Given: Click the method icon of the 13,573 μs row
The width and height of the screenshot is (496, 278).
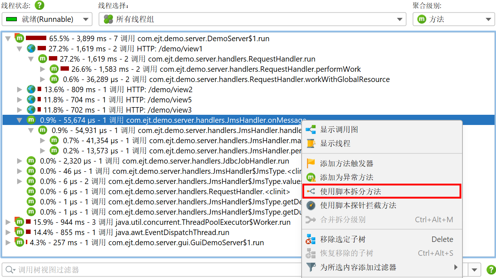Looking at the screenshot, I should (54, 150).
